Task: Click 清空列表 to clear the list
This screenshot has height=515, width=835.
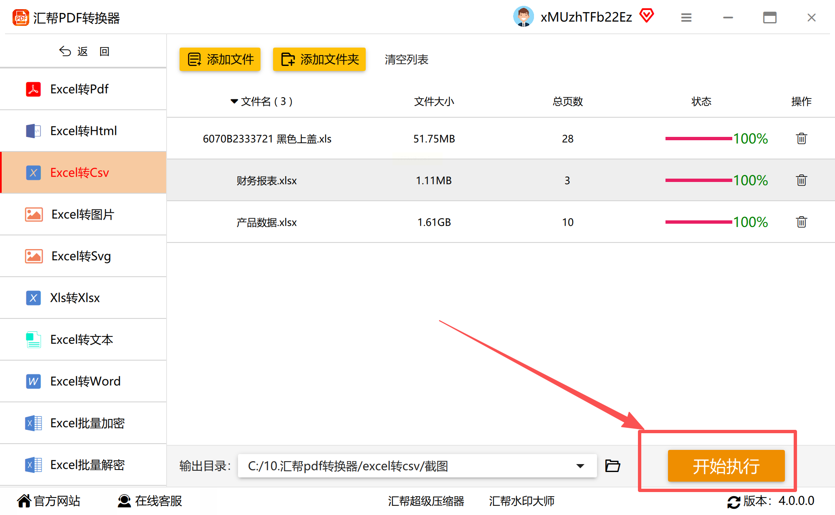Action: [x=406, y=60]
